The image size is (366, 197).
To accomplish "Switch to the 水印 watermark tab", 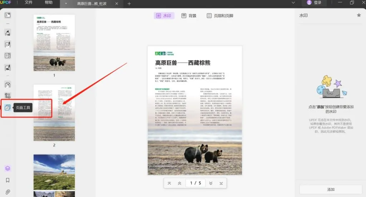I will 164,16.
